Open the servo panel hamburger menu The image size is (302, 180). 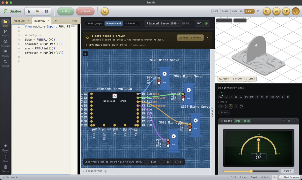(221, 121)
